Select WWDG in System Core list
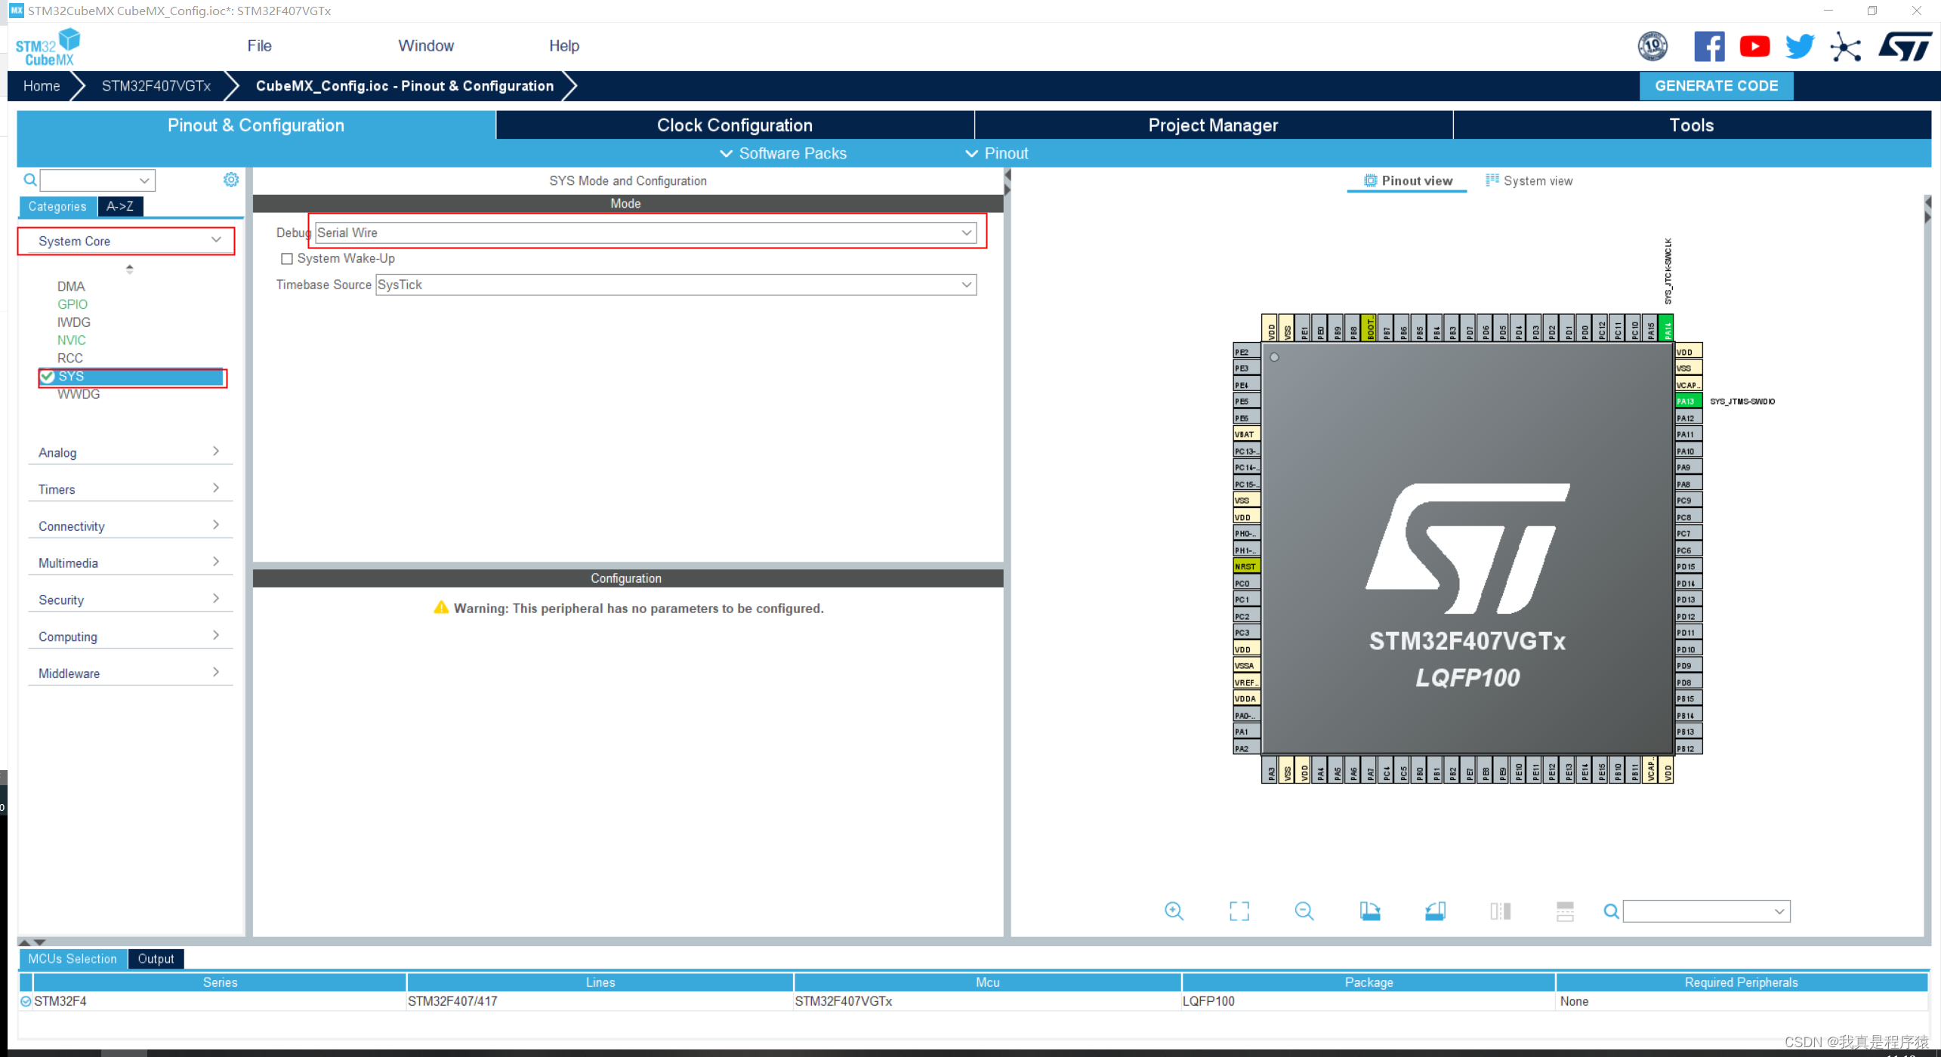 click(79, 395)
